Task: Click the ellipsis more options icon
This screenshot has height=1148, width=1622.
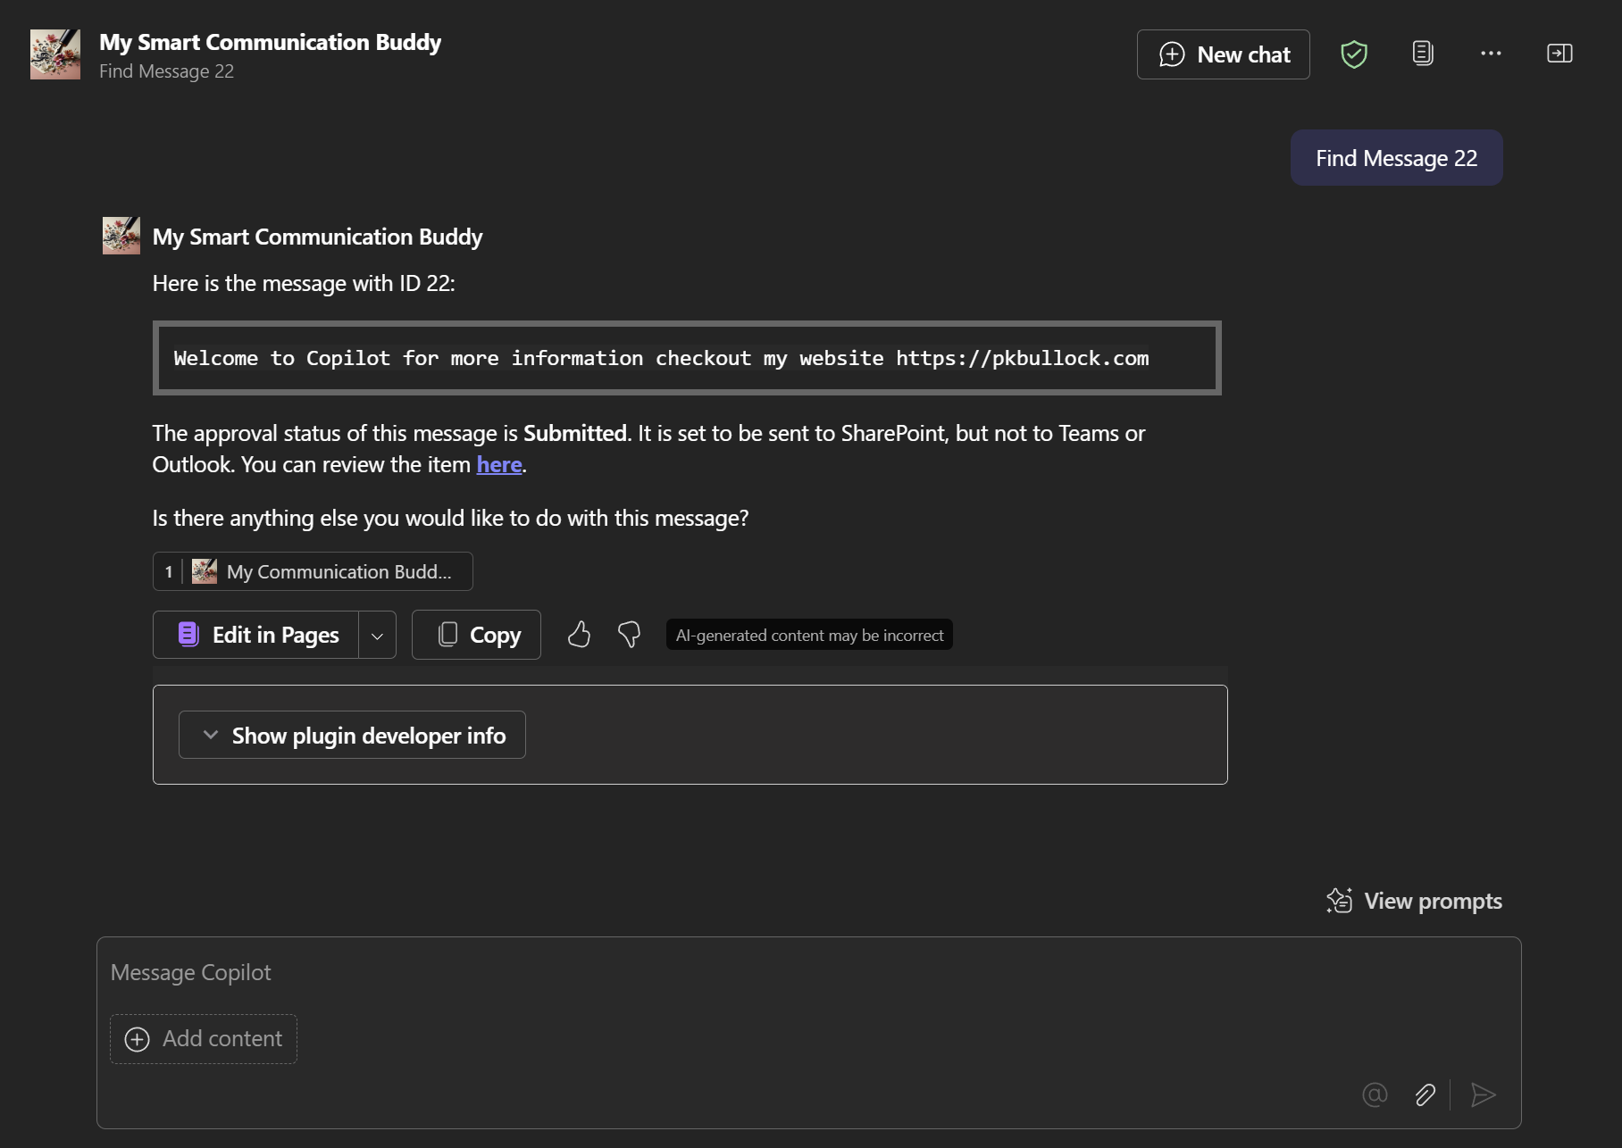Action: pos(1490,54)
